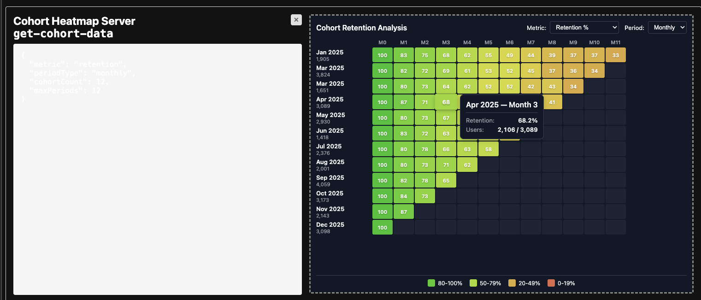Screen dimensions: 701x300
Task: Click the M0 column header
Action: pyautogui.click(x=382, y=42)
